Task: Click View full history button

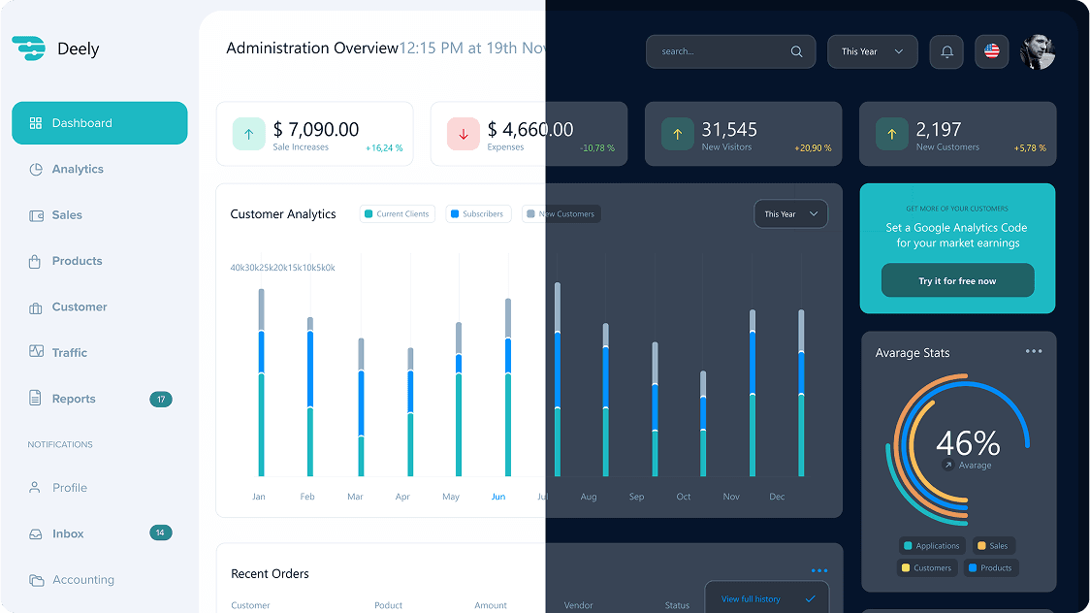Action: (765, 598)
